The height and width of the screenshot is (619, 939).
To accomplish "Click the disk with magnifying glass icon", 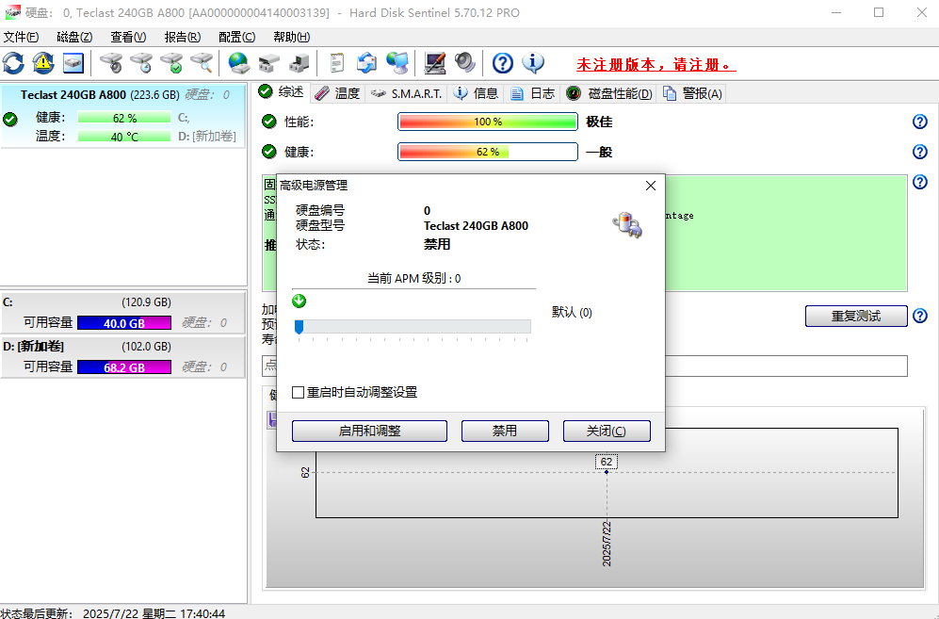I will coord(202,63).
